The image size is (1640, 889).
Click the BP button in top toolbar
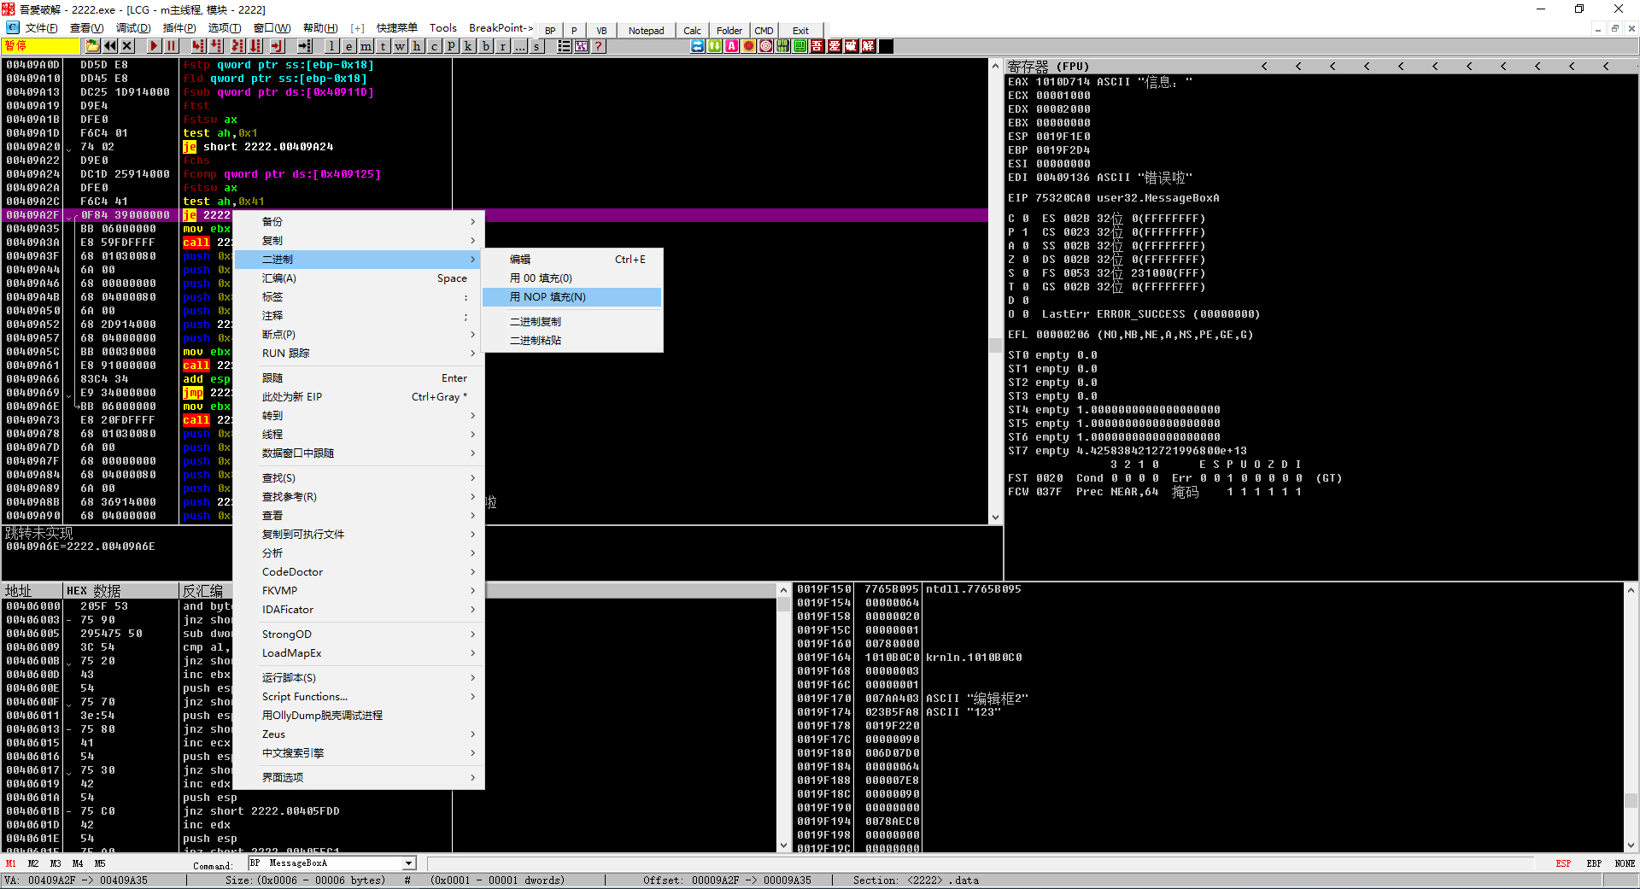click(x=550, y=30)
